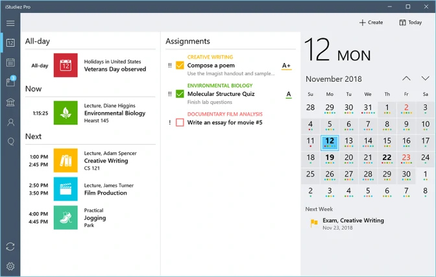436x277 pixels.
Task: Click the Today button
Action: coord(411,23)
